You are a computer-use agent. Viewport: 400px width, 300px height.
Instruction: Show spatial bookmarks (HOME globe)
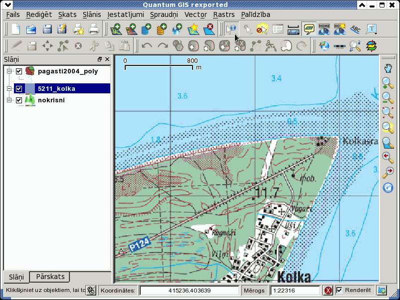tap(324, 29)
